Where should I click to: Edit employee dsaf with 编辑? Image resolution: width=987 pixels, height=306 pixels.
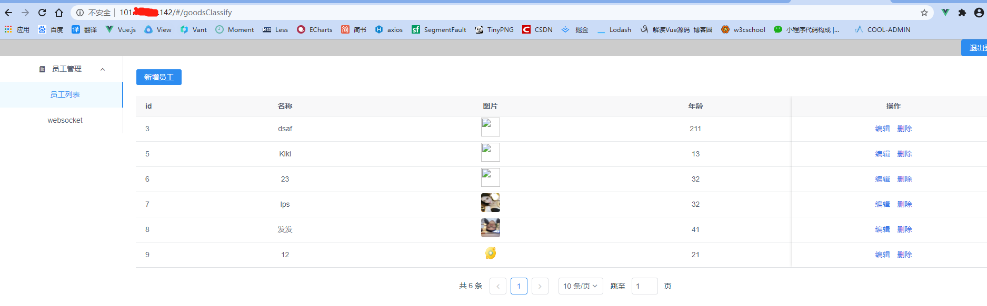pyautogui.click(x=882, y=129)
